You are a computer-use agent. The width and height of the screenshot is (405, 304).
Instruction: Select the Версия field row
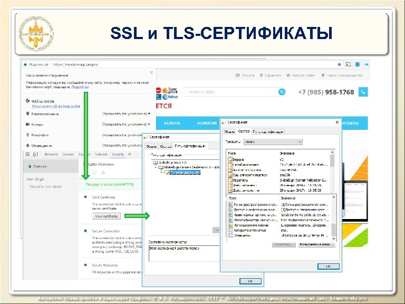point(278,160)
